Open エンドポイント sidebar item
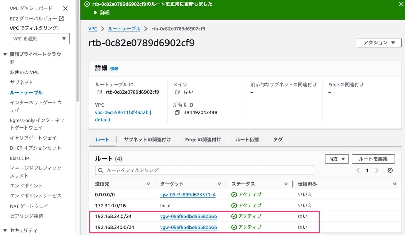405x235 pixels. (x=26, y=186)
